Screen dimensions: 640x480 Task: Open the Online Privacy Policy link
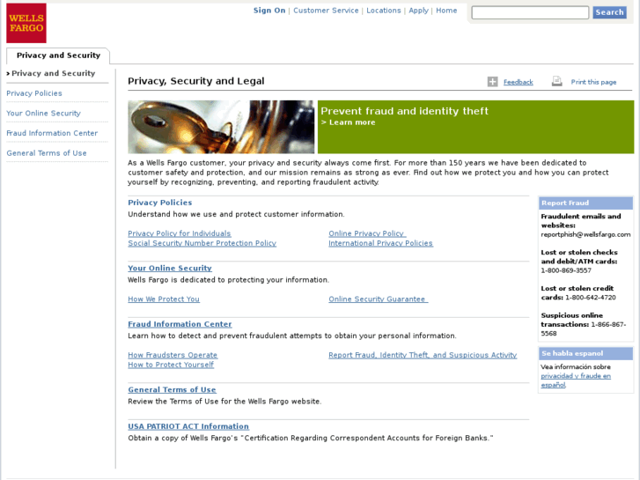tap(366, 233)
